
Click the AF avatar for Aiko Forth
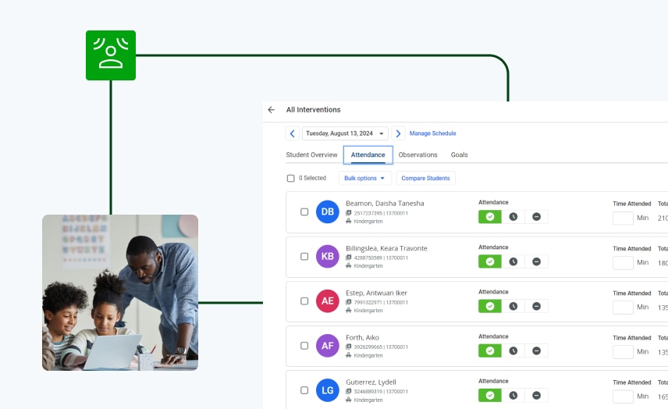tap(328, 346)
